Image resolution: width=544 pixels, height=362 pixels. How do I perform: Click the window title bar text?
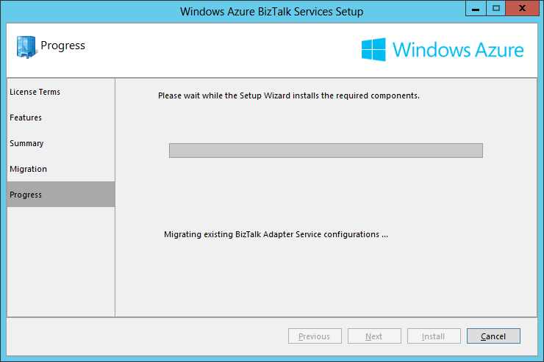272,12
